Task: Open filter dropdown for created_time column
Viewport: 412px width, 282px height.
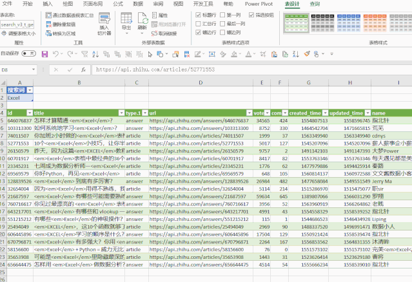Action: [x=326, y=113]
